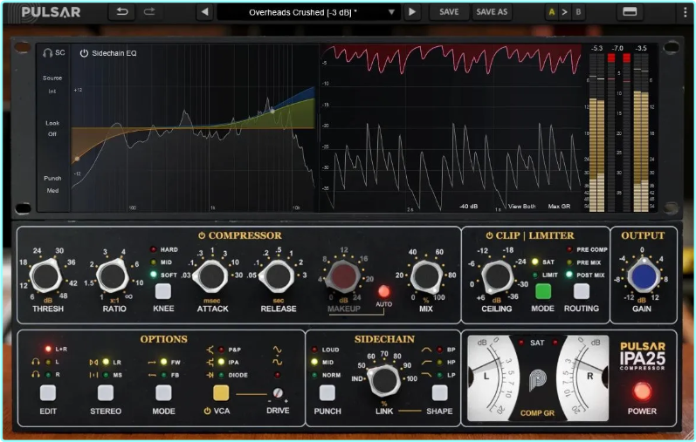
Task: Click the CEILING knob
Action: point(497,277)
